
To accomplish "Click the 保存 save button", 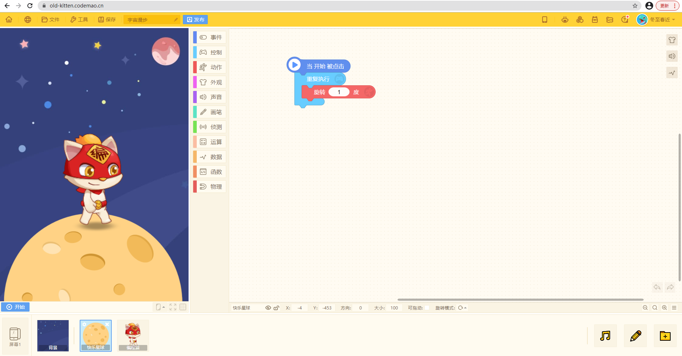I will 107,20.
